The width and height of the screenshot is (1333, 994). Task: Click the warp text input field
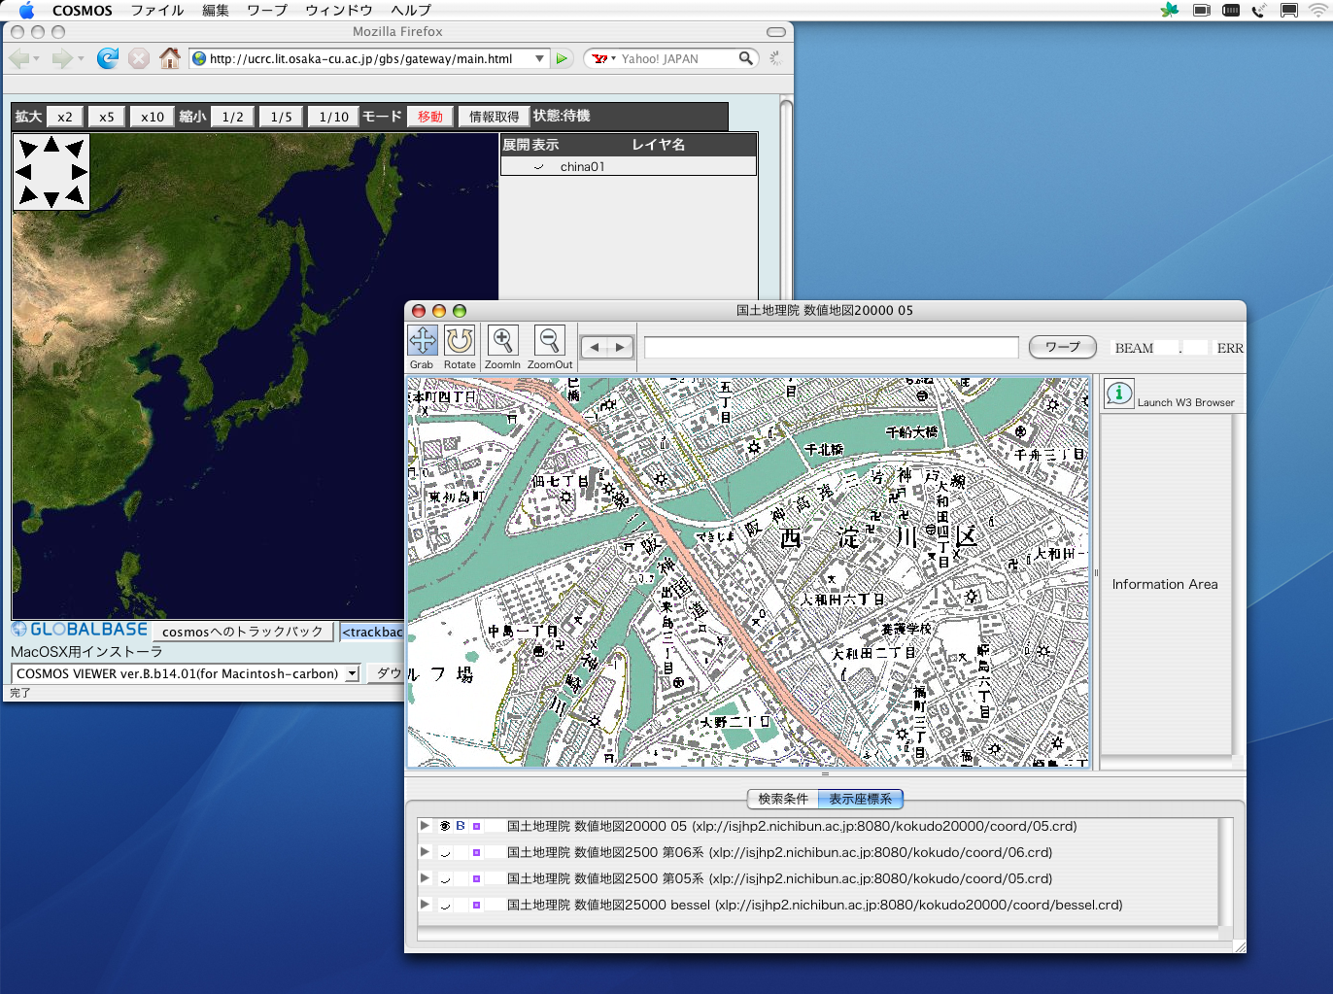point(832,347)
